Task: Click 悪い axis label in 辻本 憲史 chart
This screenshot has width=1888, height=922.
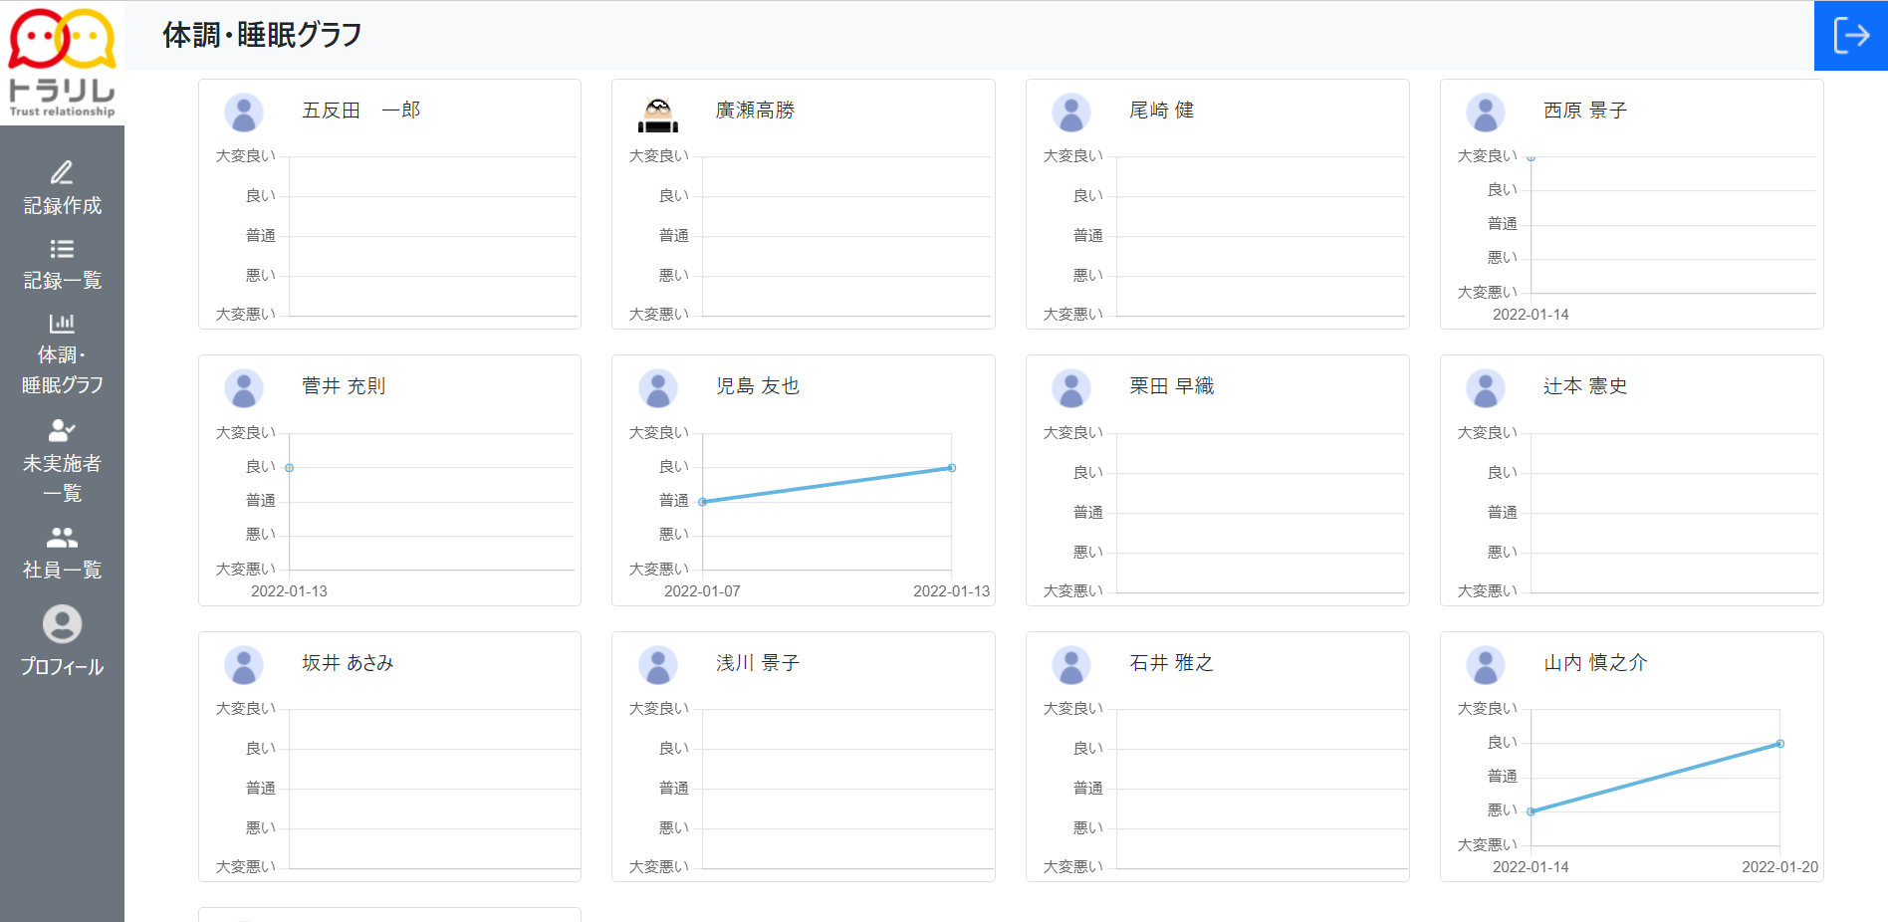Action: point(1502,553)
